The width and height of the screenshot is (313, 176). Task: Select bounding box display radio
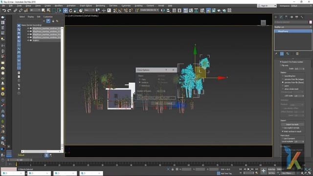[x=283, y=76]
